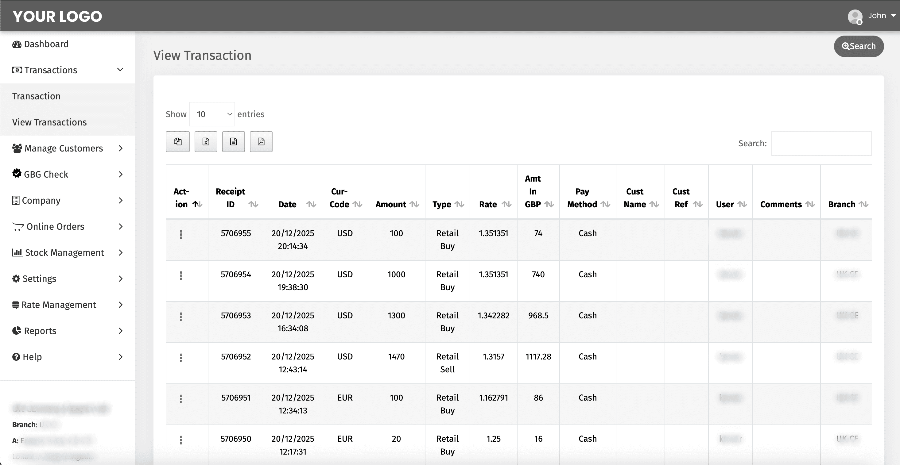Toggle sorting on the Receipt ID column
Image resolution: width=900 pixels, height=465 pixels.
tap(253, 204)
